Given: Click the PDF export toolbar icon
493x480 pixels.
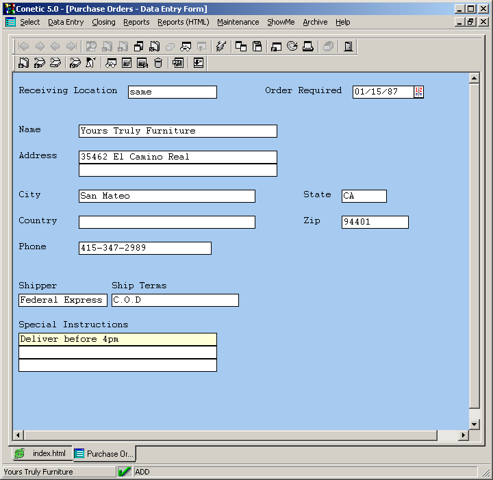Looking at the screenshot, I should [x=178, y=63].
